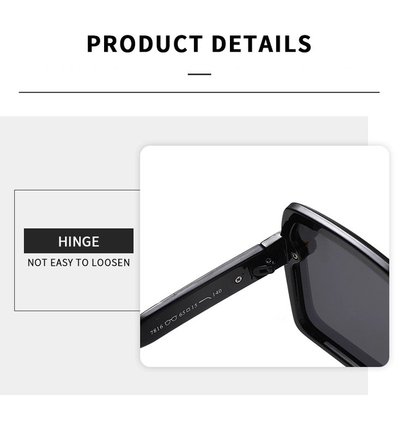Click the eyeglasses icon printed on the temple

click(x=171, y=320)
